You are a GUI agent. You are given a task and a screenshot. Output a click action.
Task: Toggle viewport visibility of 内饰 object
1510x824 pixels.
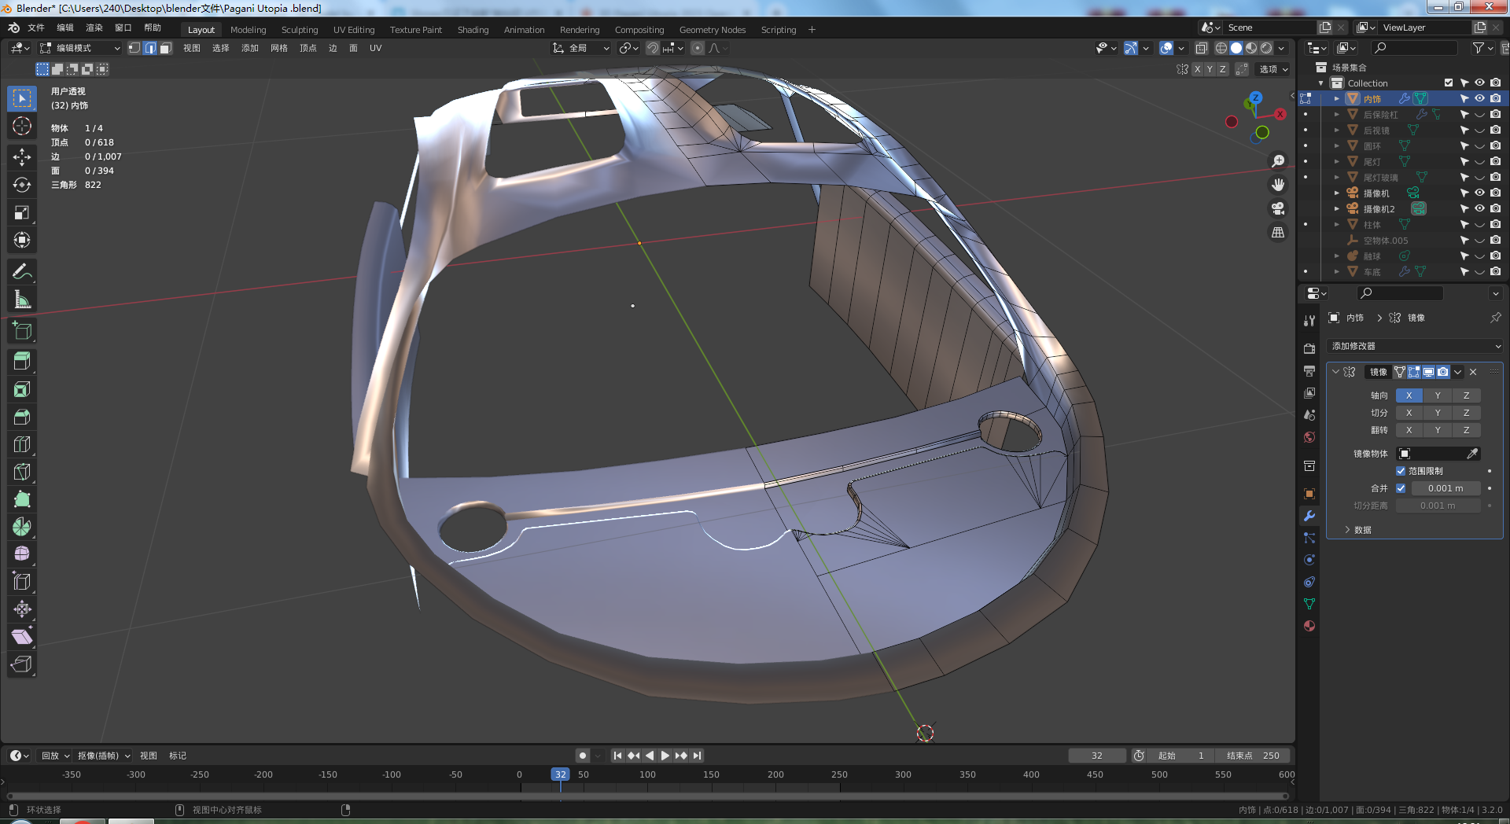[1479, 98]
